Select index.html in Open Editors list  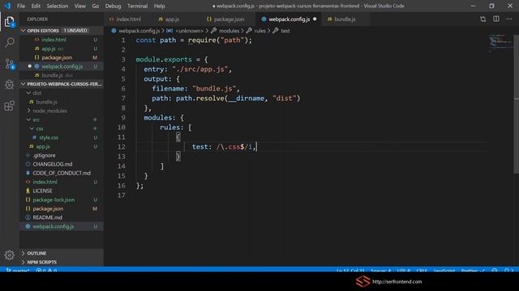pos(62,40)
